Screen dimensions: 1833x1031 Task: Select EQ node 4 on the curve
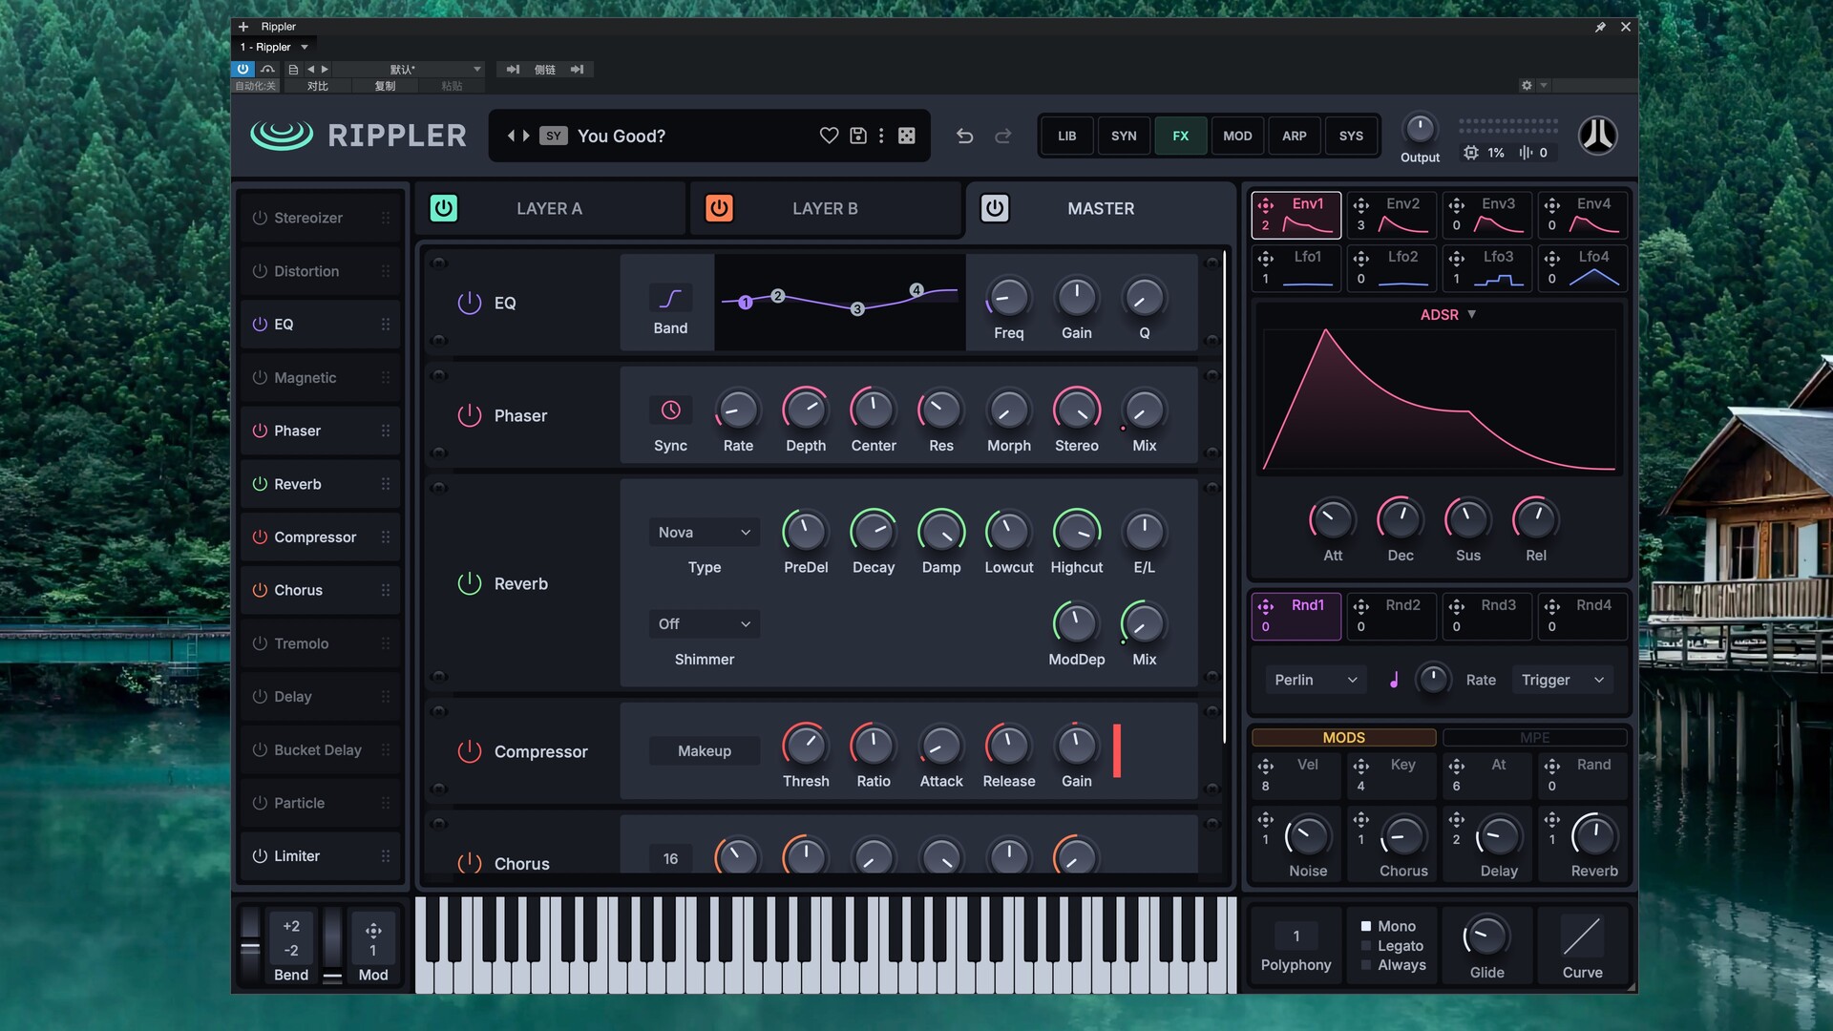pos(916,290)
